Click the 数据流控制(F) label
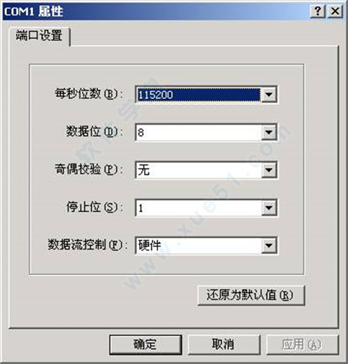This screenshot has height=364, width=348. pyautogui.click(x=88, y=245)
